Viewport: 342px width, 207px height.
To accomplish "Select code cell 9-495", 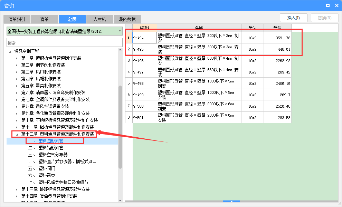I will [145, 49].
